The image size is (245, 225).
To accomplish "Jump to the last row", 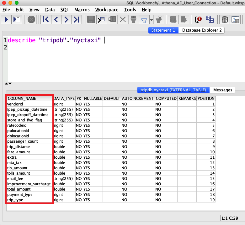I will click(76, 20).
